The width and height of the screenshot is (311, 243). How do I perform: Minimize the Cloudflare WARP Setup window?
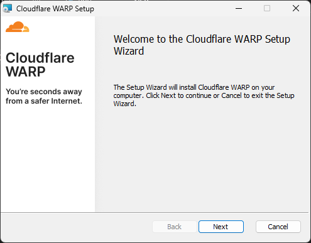(239, 9)
